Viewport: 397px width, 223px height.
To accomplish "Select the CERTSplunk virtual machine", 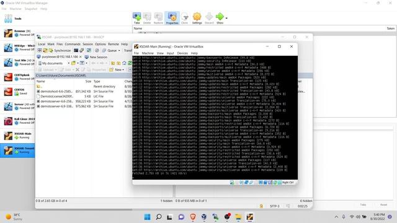I will [17, 77].
